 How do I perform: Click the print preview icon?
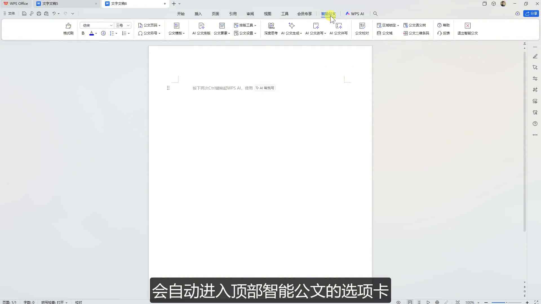(46, 14)
